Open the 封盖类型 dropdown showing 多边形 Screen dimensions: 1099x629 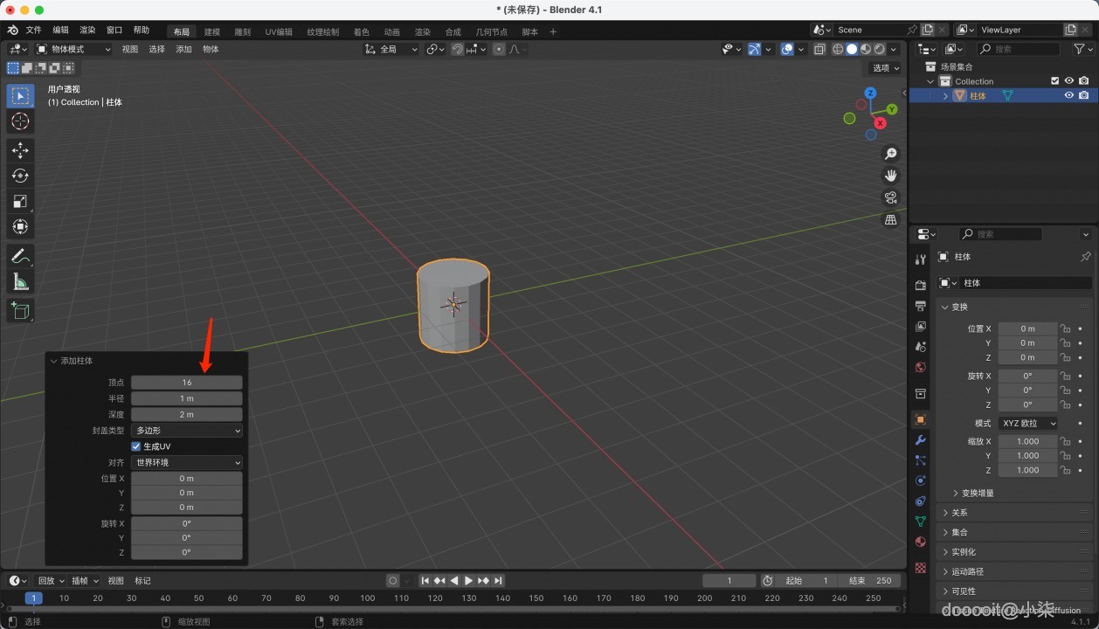click(x=187, y=431)
